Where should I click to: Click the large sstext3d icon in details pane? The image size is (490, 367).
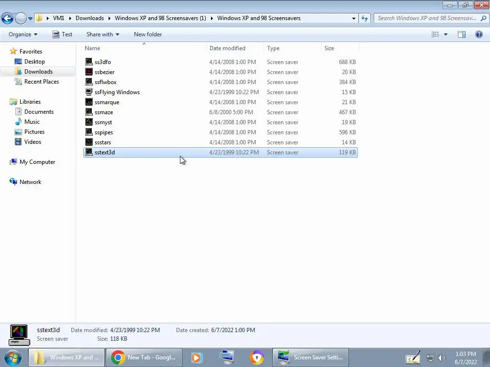(x=19, y=335)
